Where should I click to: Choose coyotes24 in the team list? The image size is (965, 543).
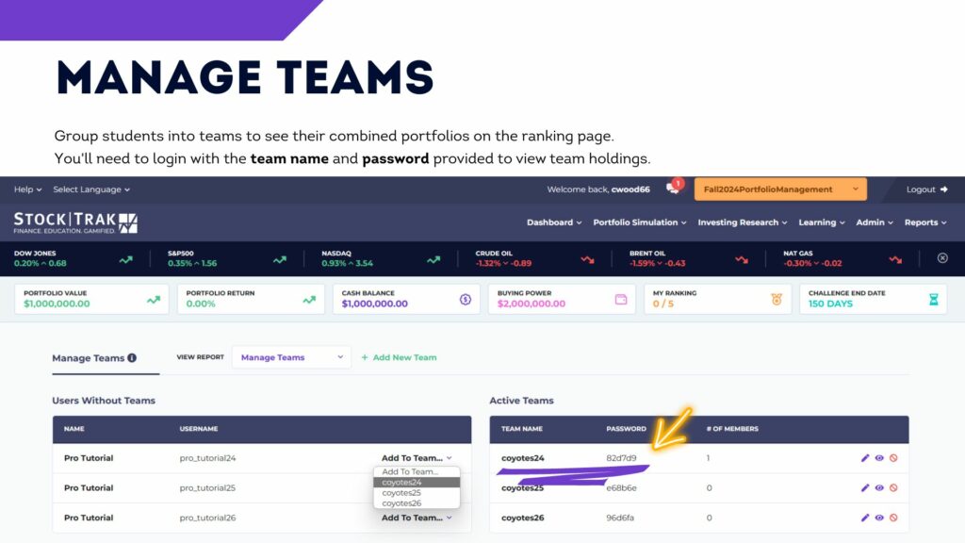[417, 483]
